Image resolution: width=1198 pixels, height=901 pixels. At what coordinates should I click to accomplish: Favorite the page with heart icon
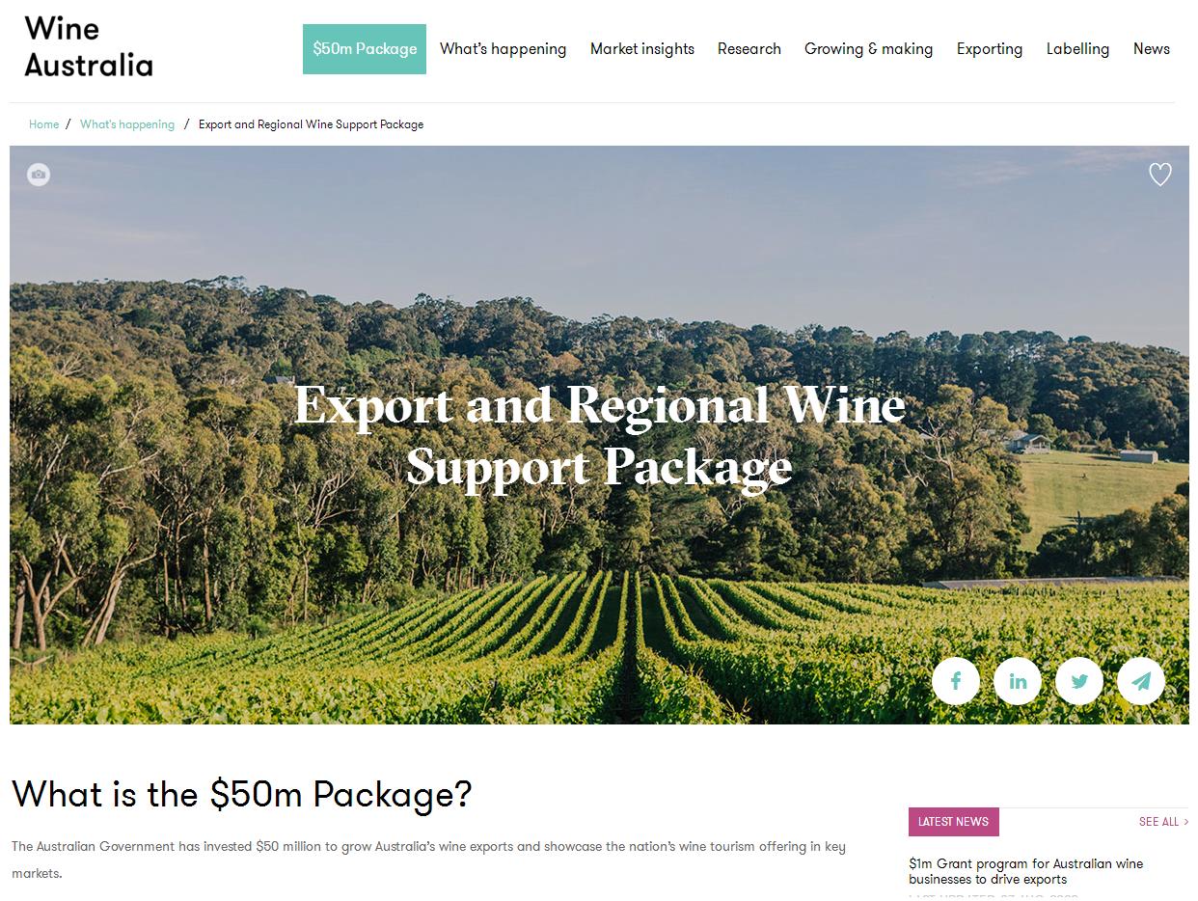[x=1160, y=175]
